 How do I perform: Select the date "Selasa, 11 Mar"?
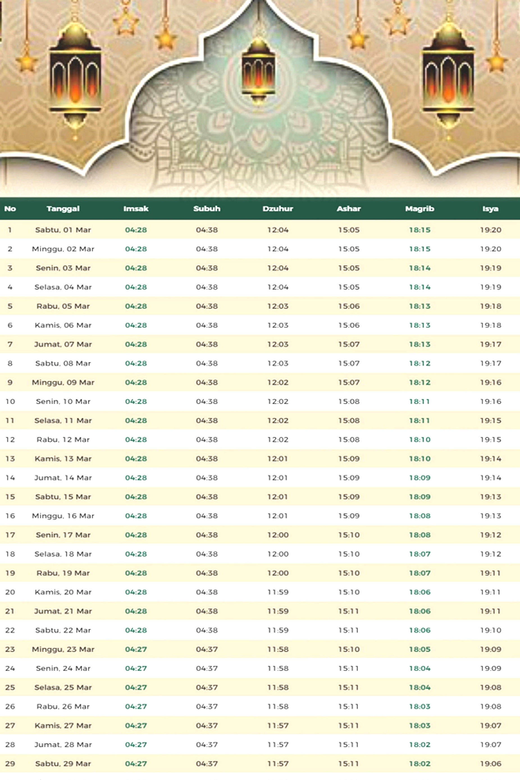click(63, 421)
